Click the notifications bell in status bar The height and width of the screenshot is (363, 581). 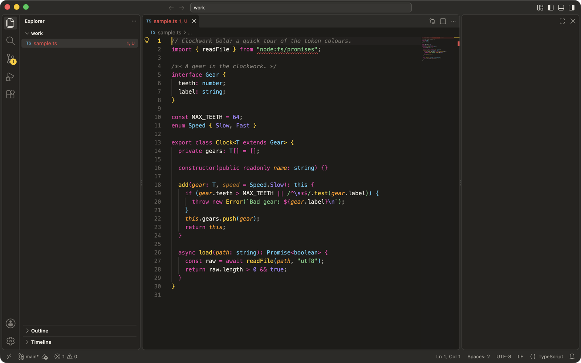pyautogui.click(x=572, y=356)
